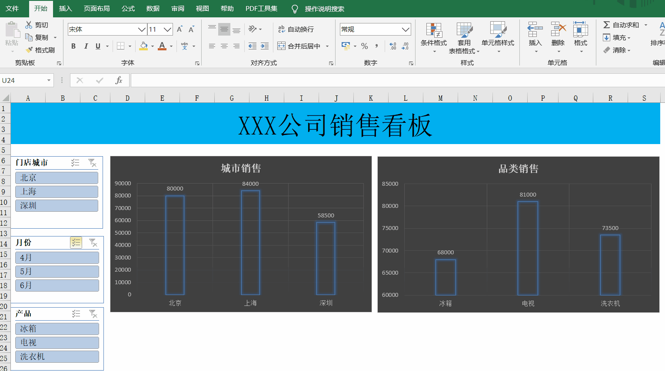Screen dimensions: 665x371
Task: Decrease decimal places
Action: 405,46
